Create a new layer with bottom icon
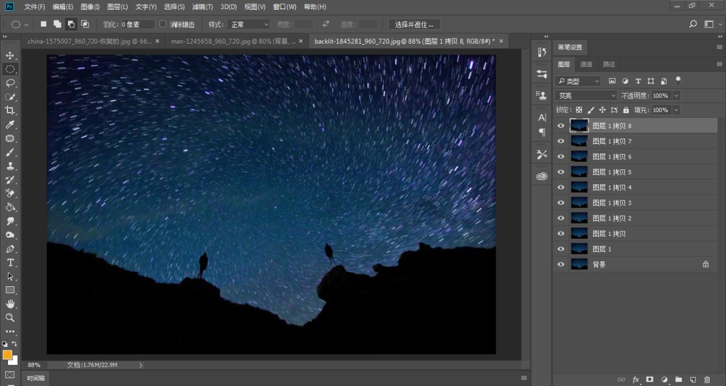 click(x=693, y=379)
